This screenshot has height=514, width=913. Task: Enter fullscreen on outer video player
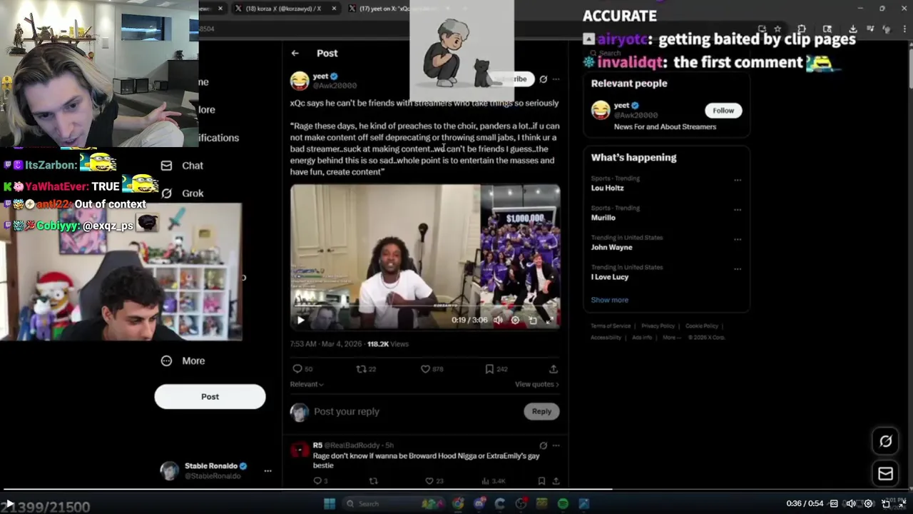[902, 504]
